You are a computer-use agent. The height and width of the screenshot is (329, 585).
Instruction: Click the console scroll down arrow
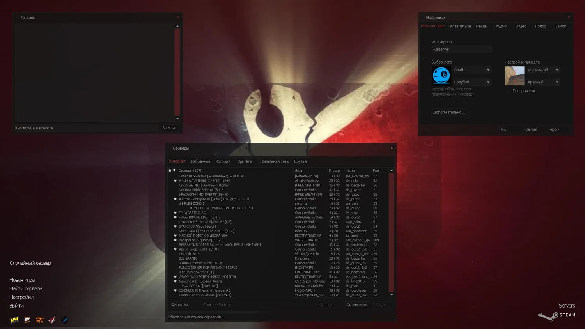177,119
